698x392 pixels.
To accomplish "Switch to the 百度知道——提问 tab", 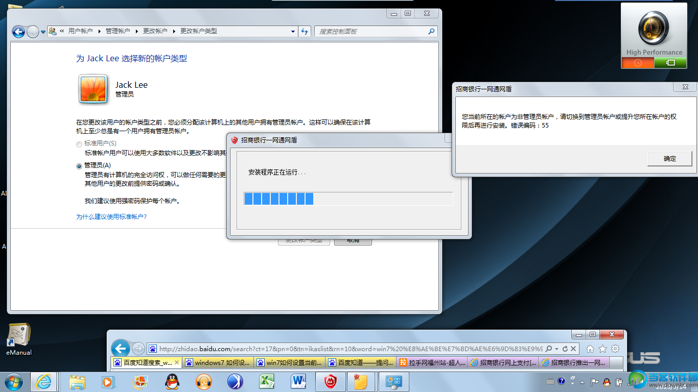I will pos(361,363).
